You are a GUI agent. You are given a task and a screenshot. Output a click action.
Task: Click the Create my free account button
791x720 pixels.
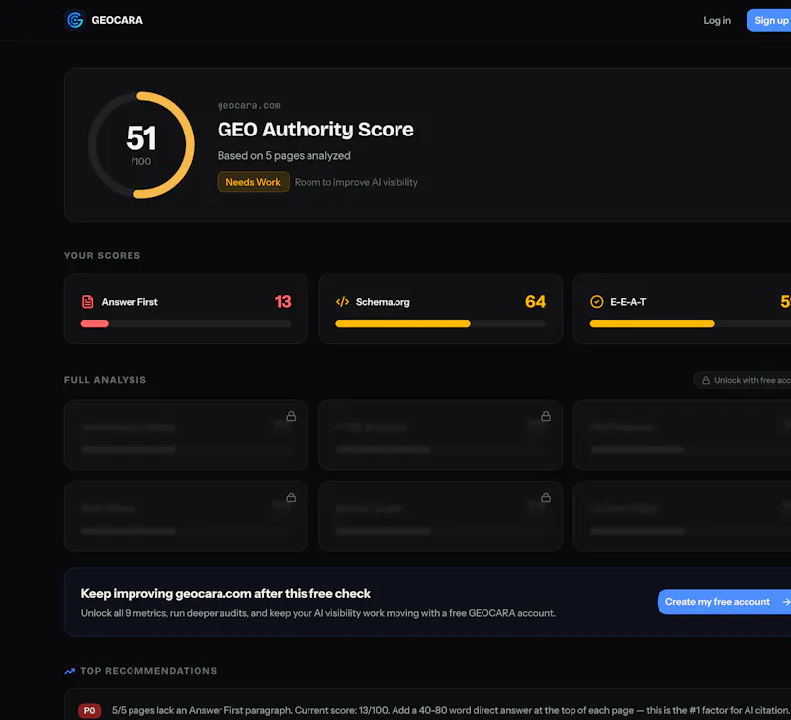point(724,602)
